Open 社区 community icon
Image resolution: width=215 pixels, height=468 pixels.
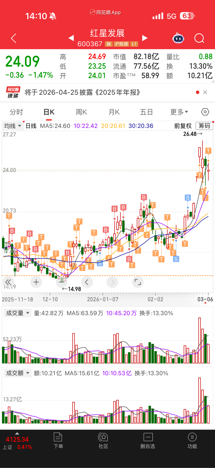103,441
